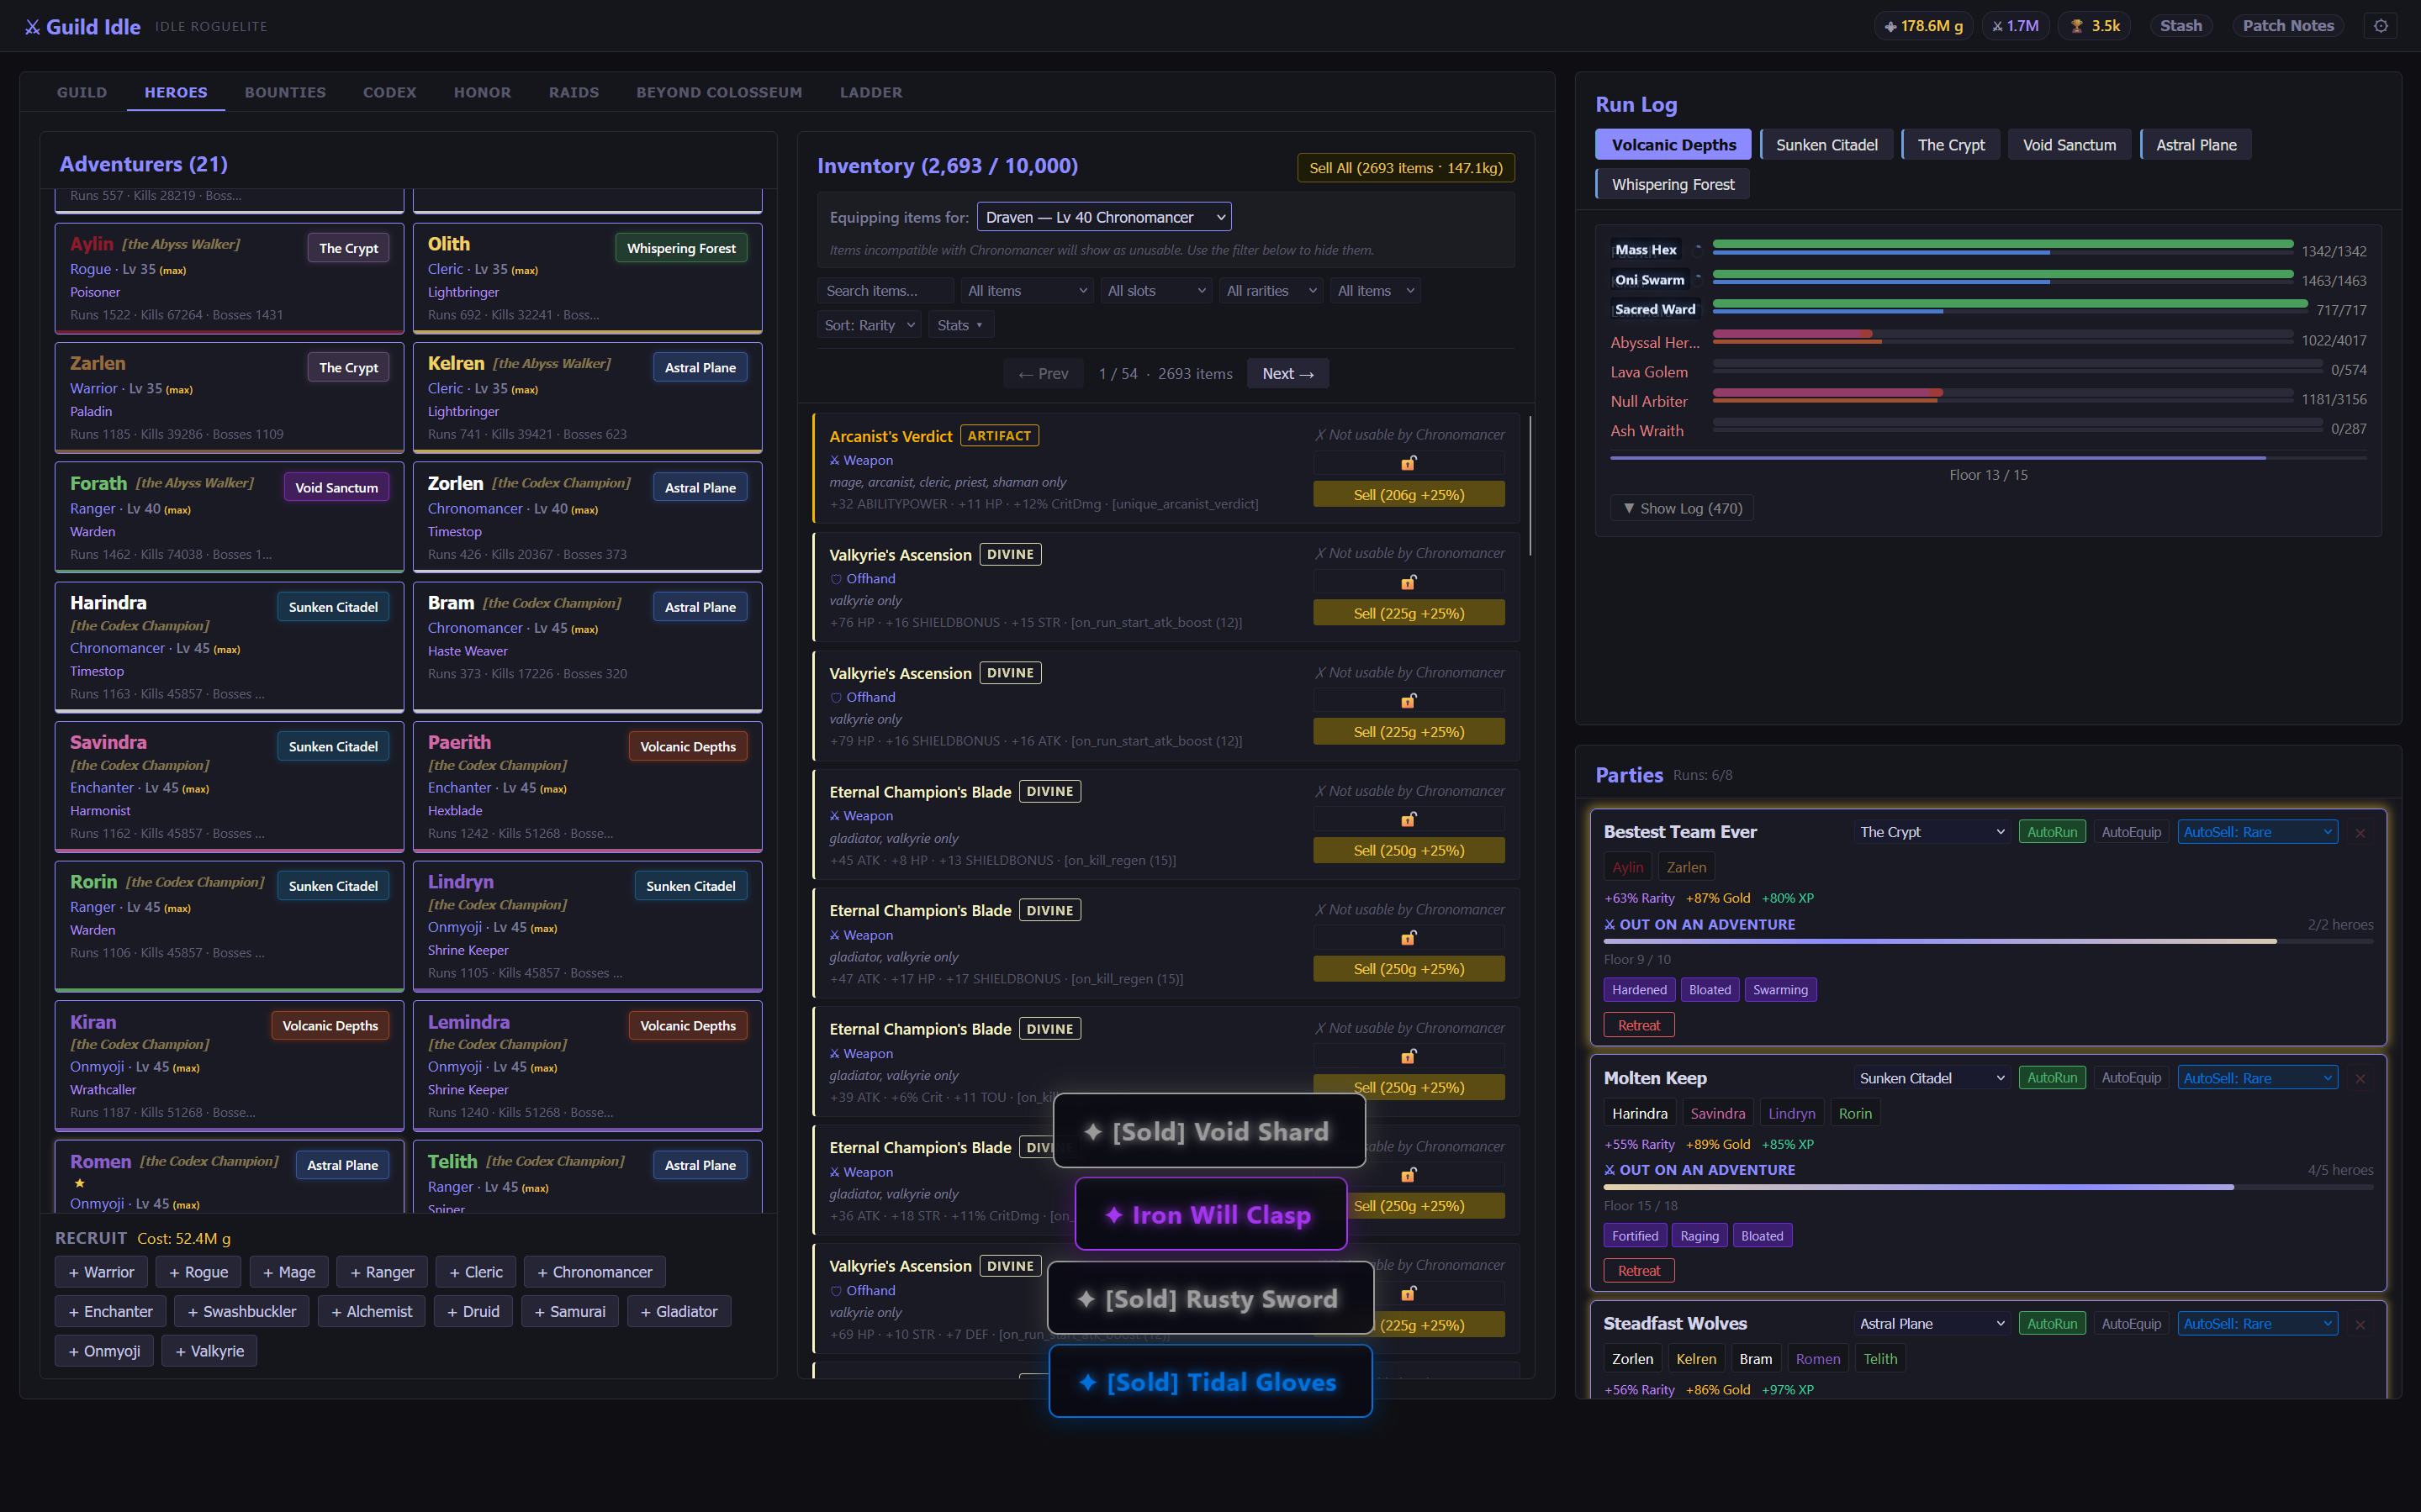Viewport: 2421px width, 1512px height.
Task: Toggle Harindra in Molten Keep party
Action: 1640,1113
